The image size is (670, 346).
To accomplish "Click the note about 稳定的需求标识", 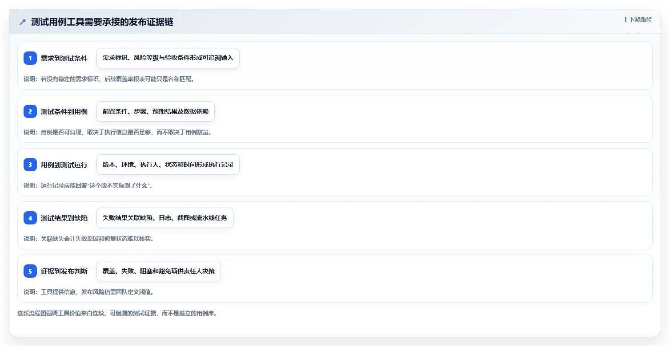I will (x=109, y=79).
